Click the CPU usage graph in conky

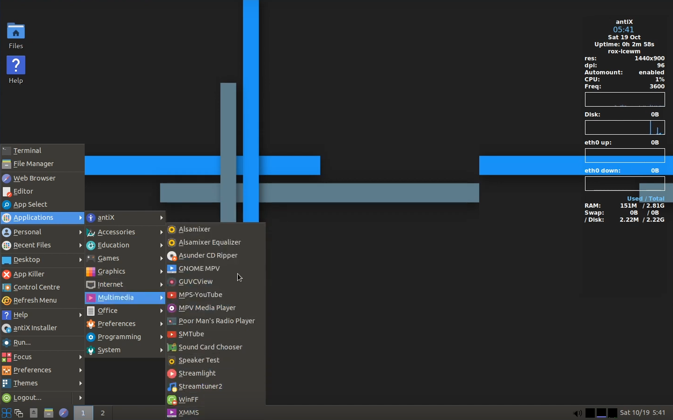[x=625, y=99]
